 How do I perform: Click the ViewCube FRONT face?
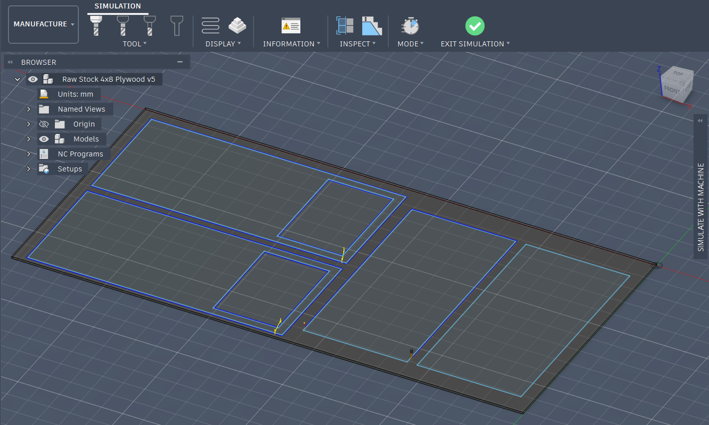click(x=671, y=90)
